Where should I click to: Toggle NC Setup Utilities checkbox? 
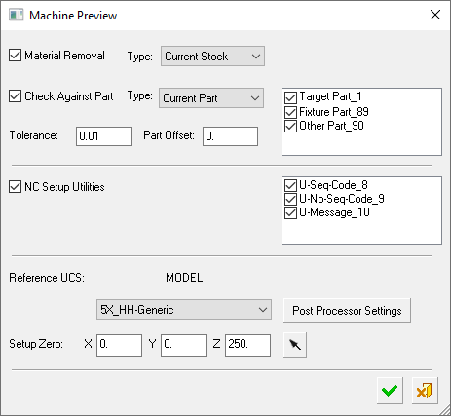[x=15, y=187]
